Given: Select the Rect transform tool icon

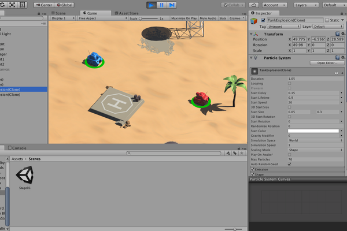Looking at the screenshot, I should [23, 5].
